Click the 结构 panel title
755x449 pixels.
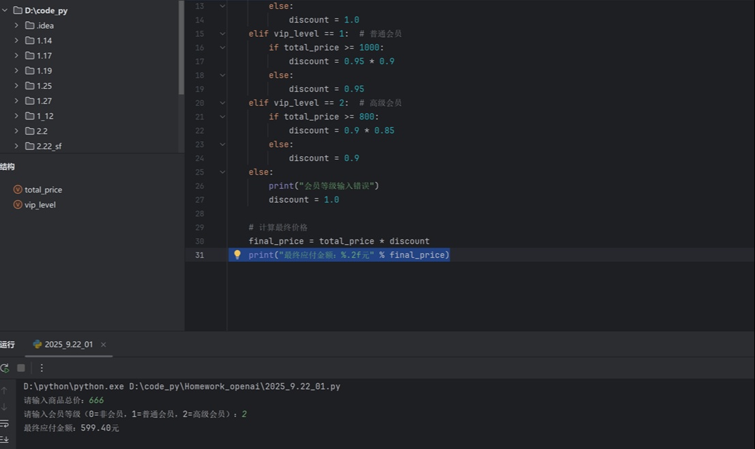8,166
